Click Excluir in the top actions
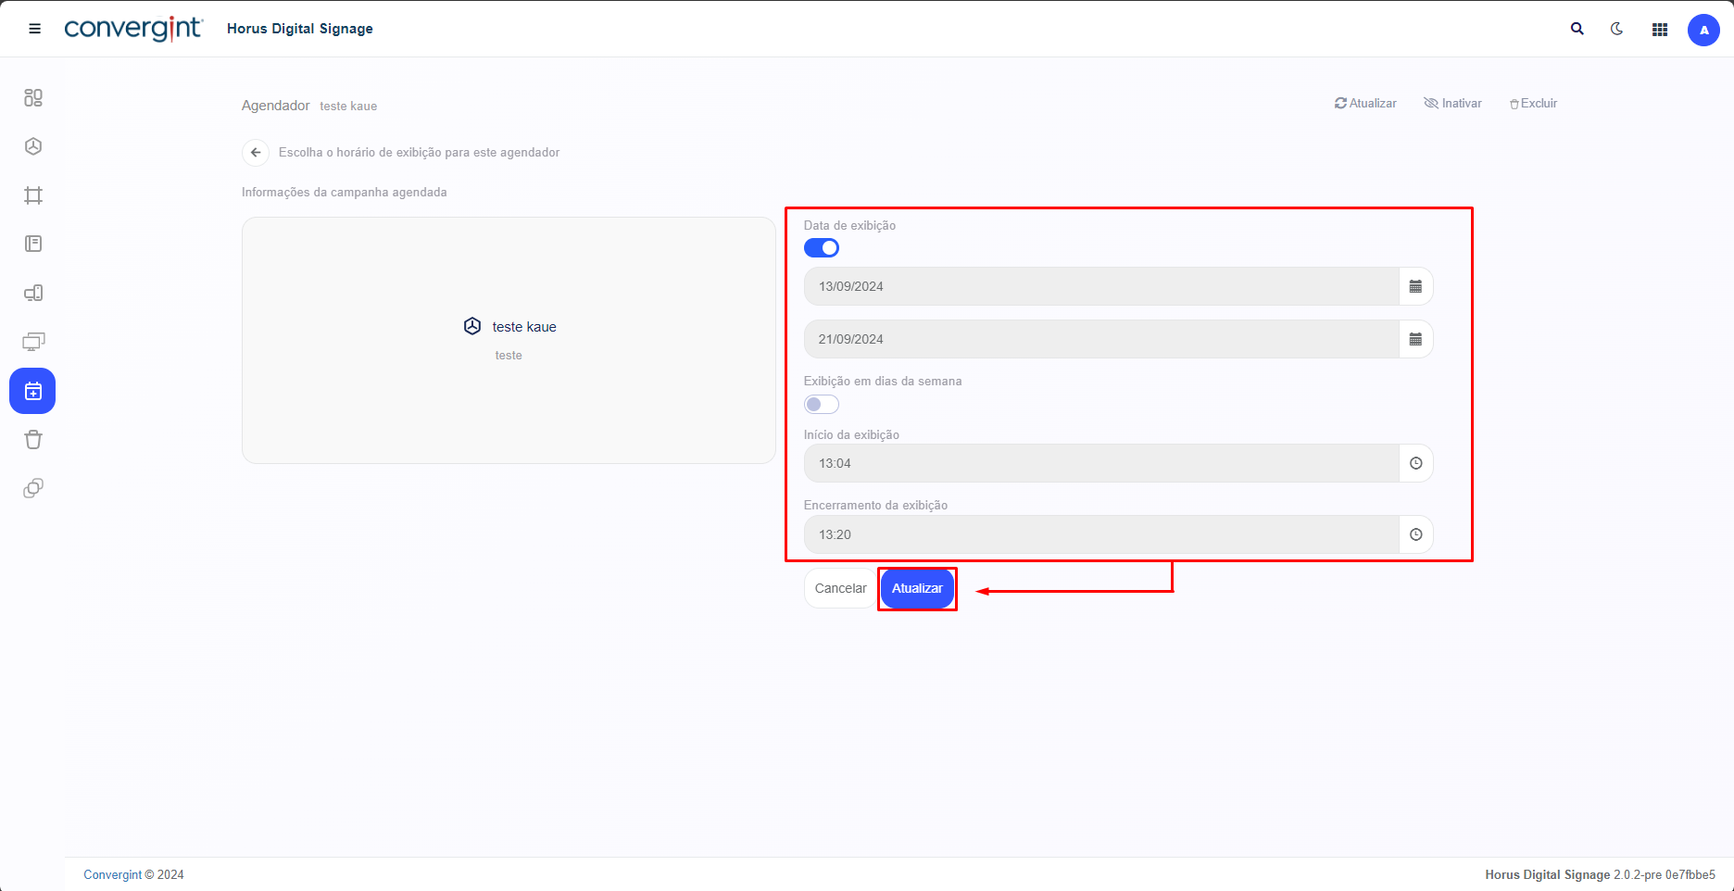Image resolution: width=1734 pixels, height=891 pixels. point(1533,104)
